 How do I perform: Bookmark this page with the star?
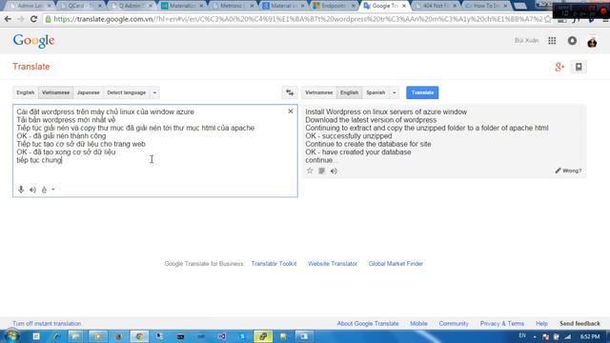pyautogui.click(x=548, y=19)
